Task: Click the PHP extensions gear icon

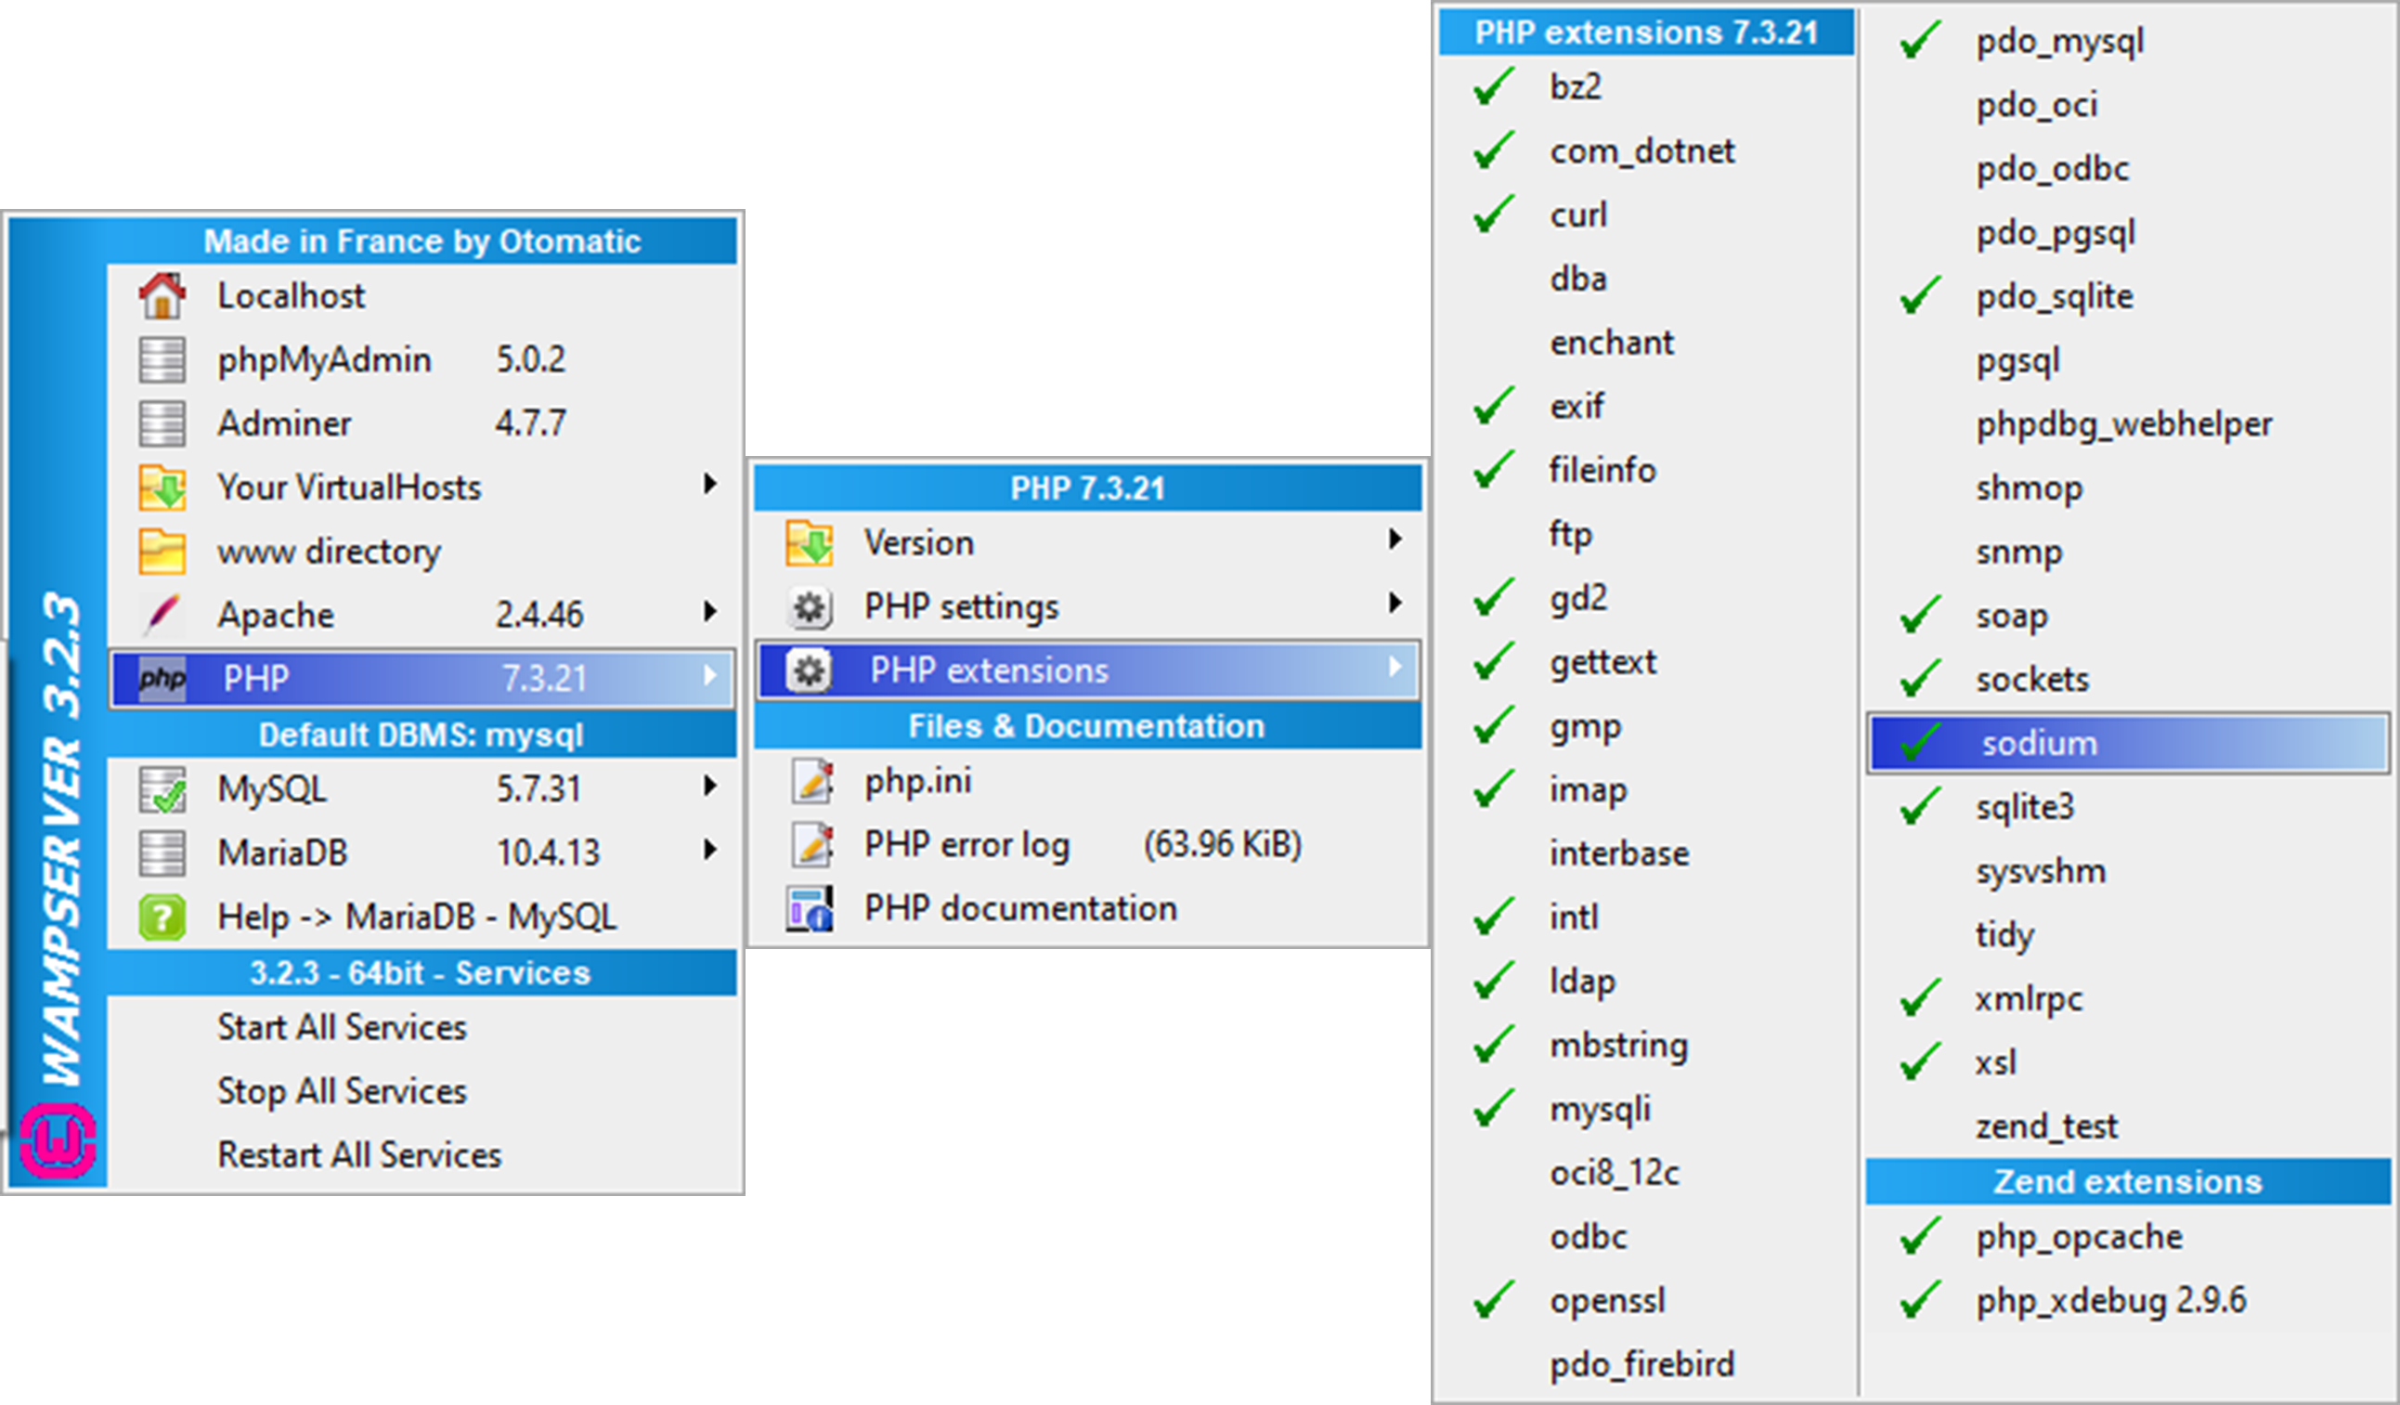Action: point(810,670)
